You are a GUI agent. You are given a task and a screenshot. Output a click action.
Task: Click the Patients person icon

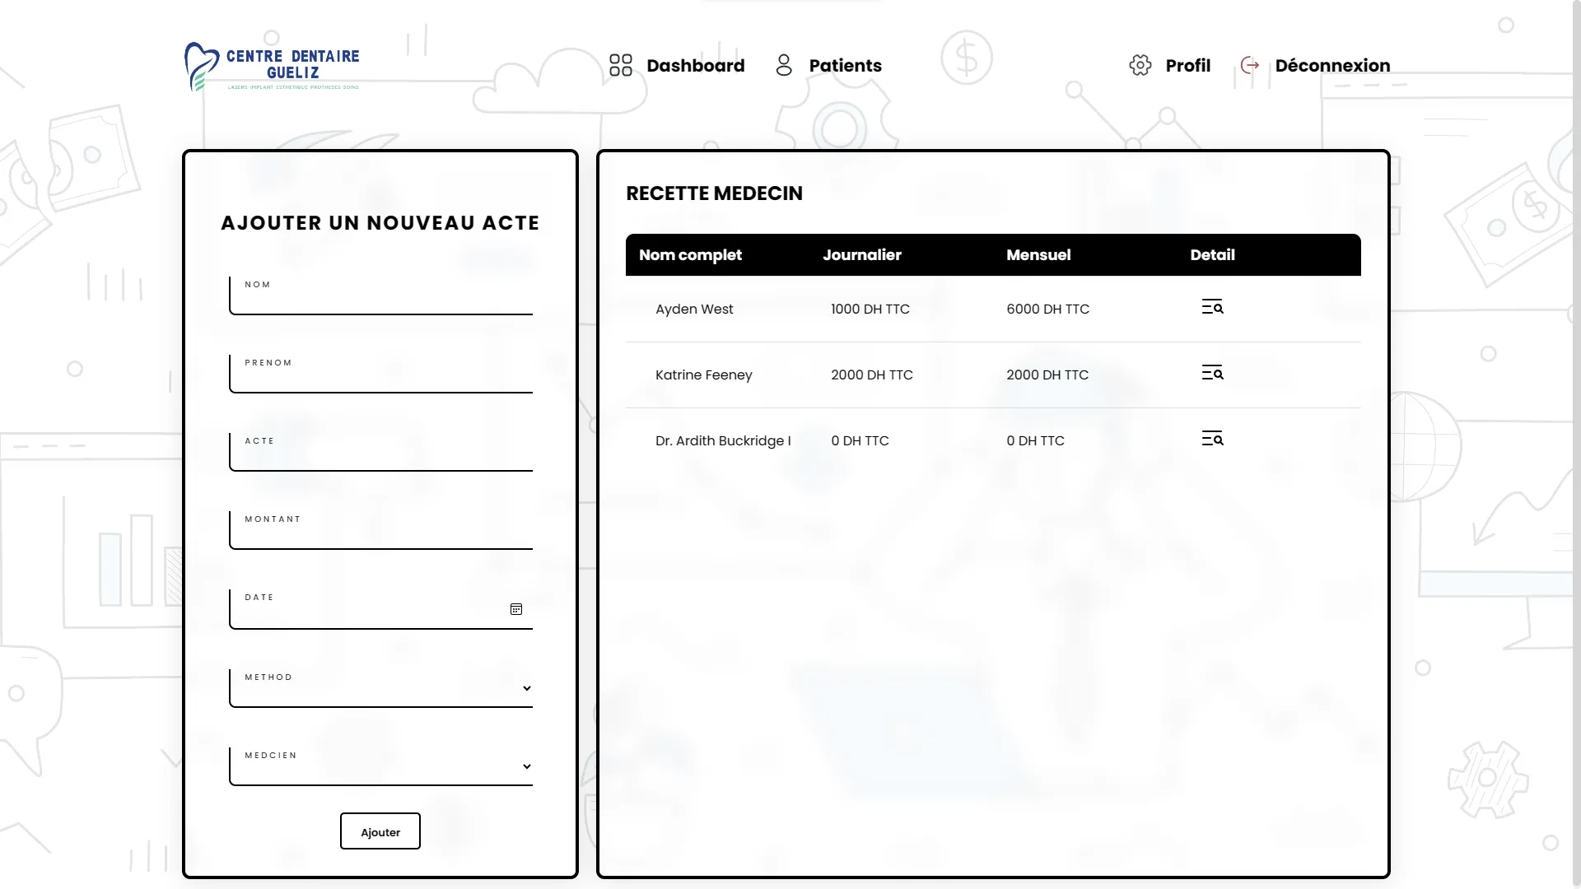[784, 65]
